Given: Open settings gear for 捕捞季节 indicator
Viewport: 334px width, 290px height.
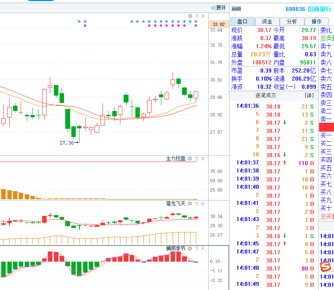Looking at the screenshot, I should pos(190,248).
